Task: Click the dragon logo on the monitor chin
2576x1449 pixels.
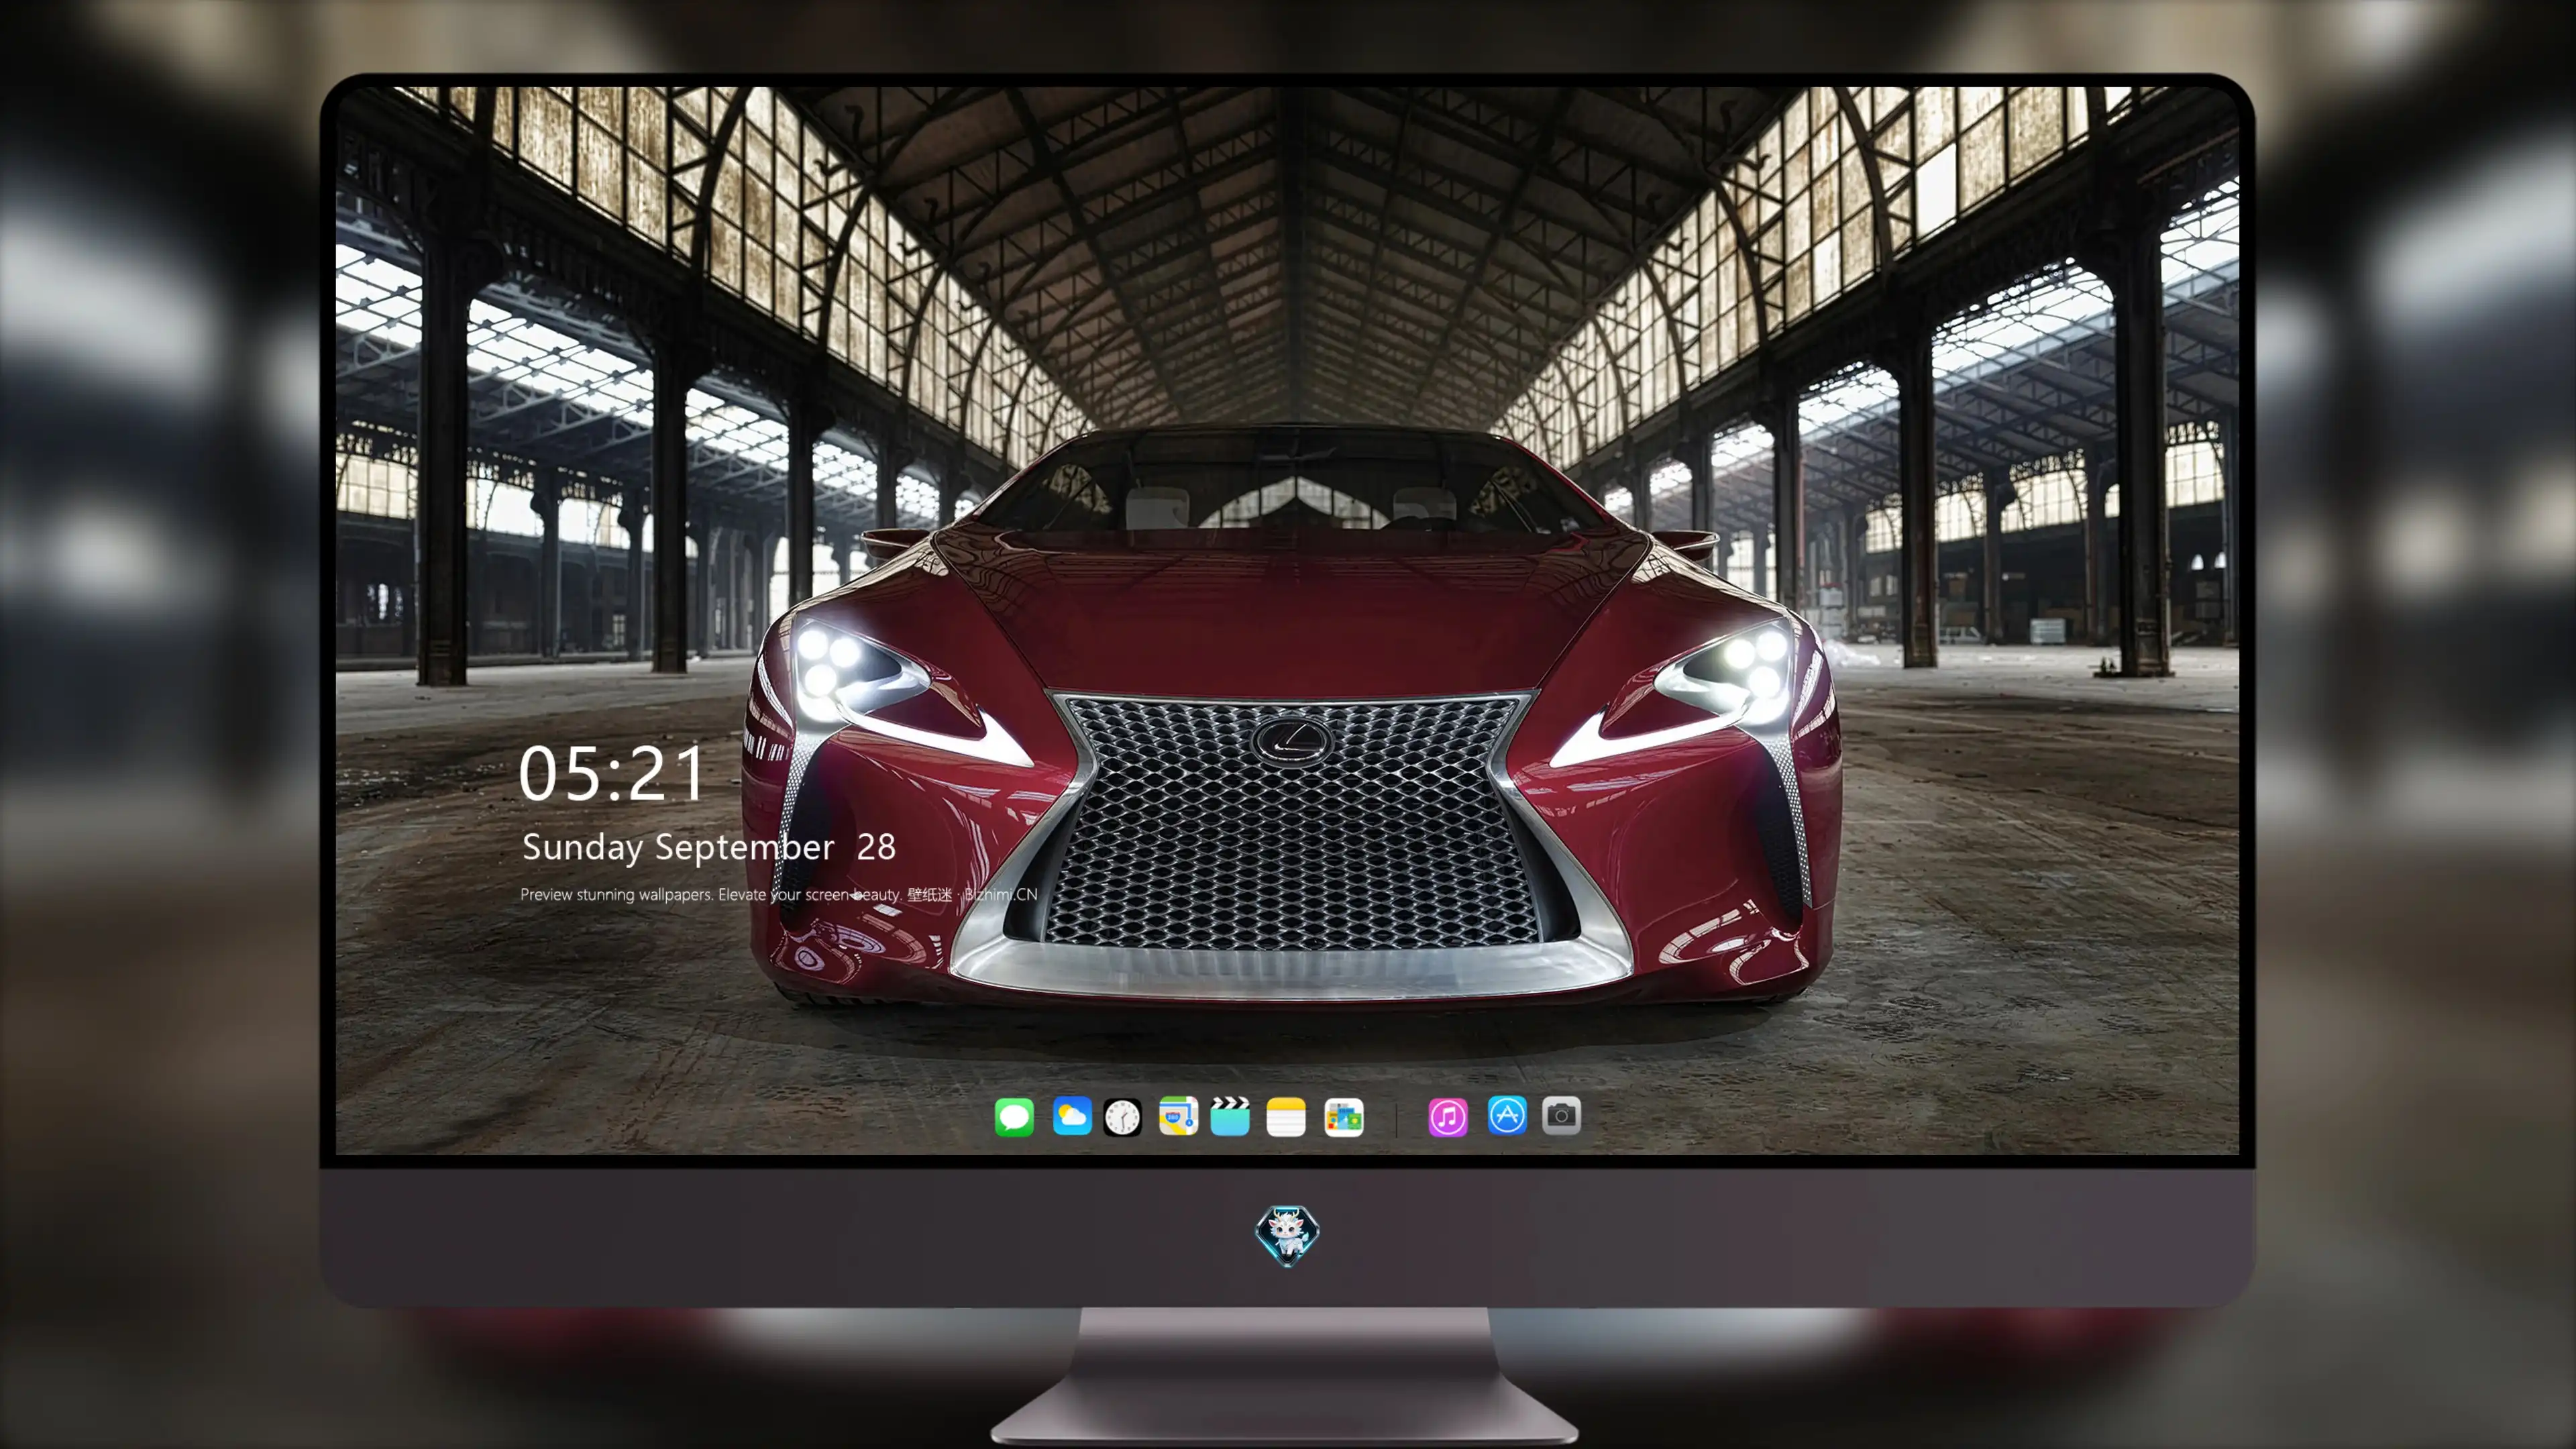Action: click(x=1287, y=1235)
